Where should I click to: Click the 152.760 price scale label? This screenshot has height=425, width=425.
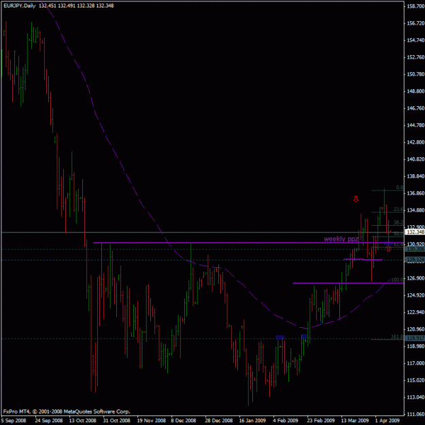[415, 57]
